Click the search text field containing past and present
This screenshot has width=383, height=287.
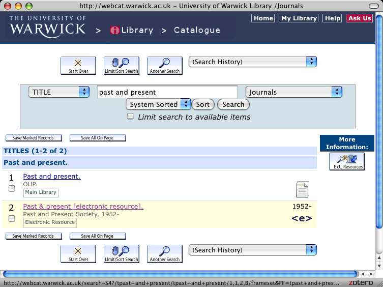pos(167,92)
